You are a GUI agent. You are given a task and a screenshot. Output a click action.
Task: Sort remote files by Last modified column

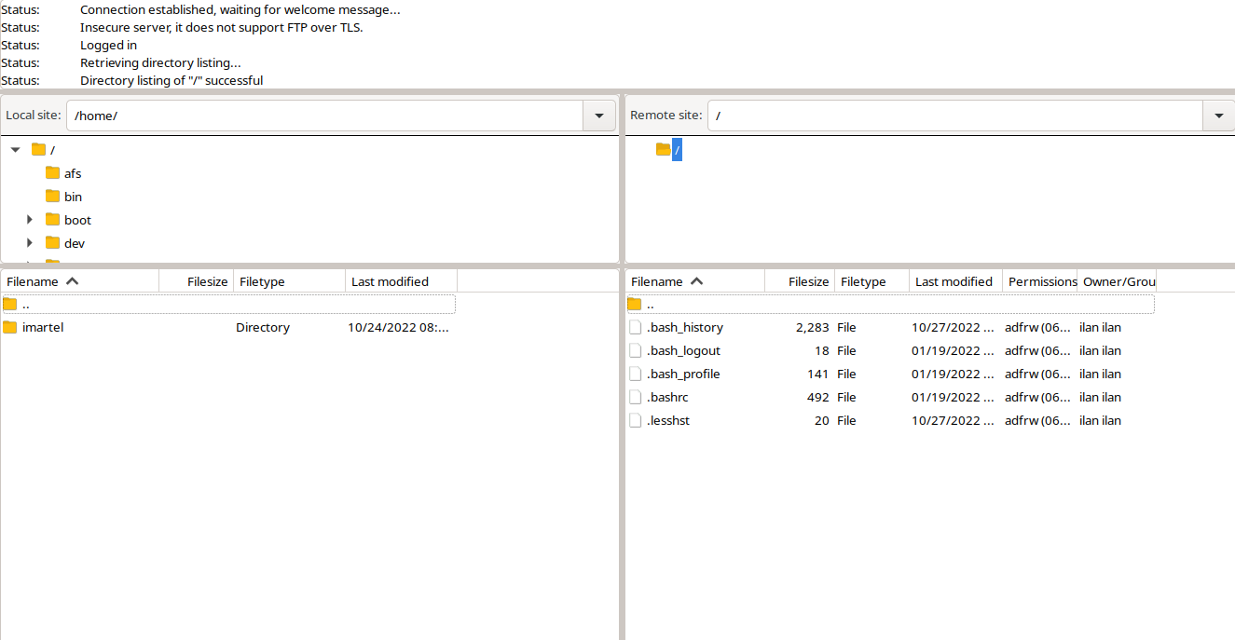(956, 281)
